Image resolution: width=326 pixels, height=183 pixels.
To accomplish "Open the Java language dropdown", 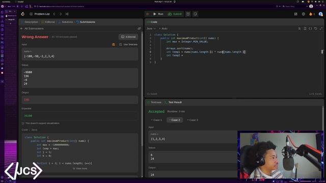I will [151, 28].
